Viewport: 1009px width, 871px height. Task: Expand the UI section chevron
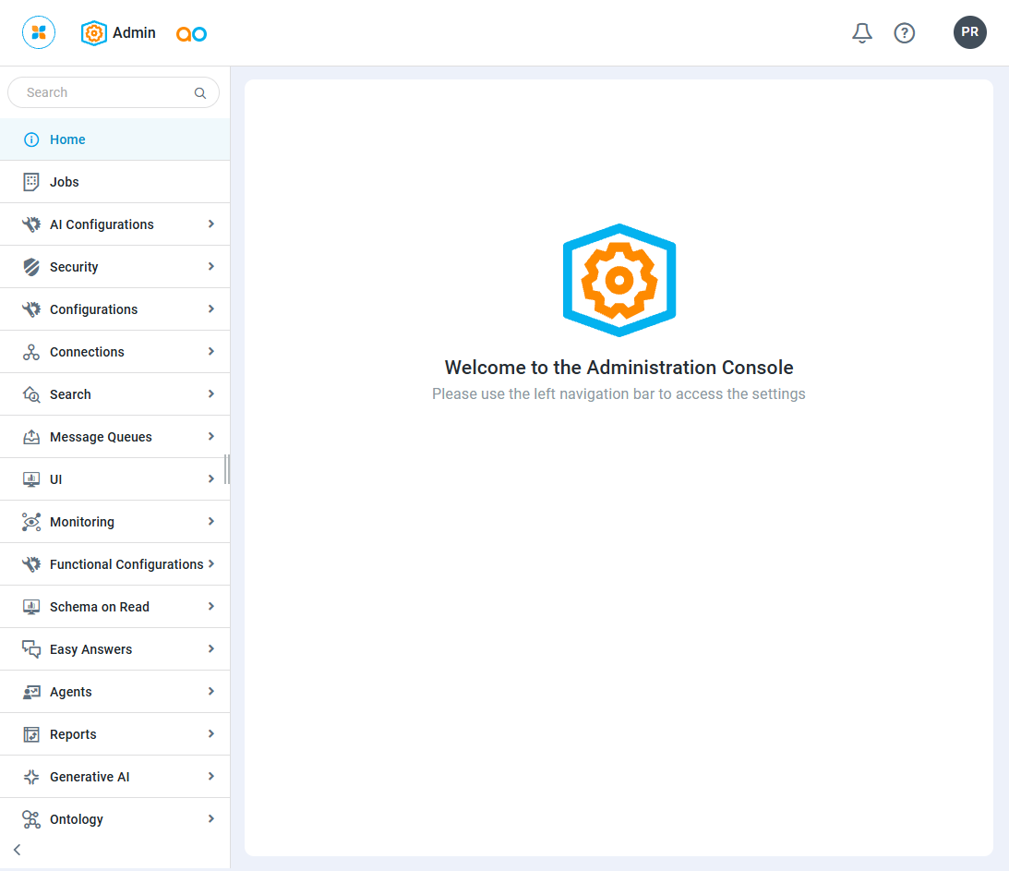coord(211,479)
